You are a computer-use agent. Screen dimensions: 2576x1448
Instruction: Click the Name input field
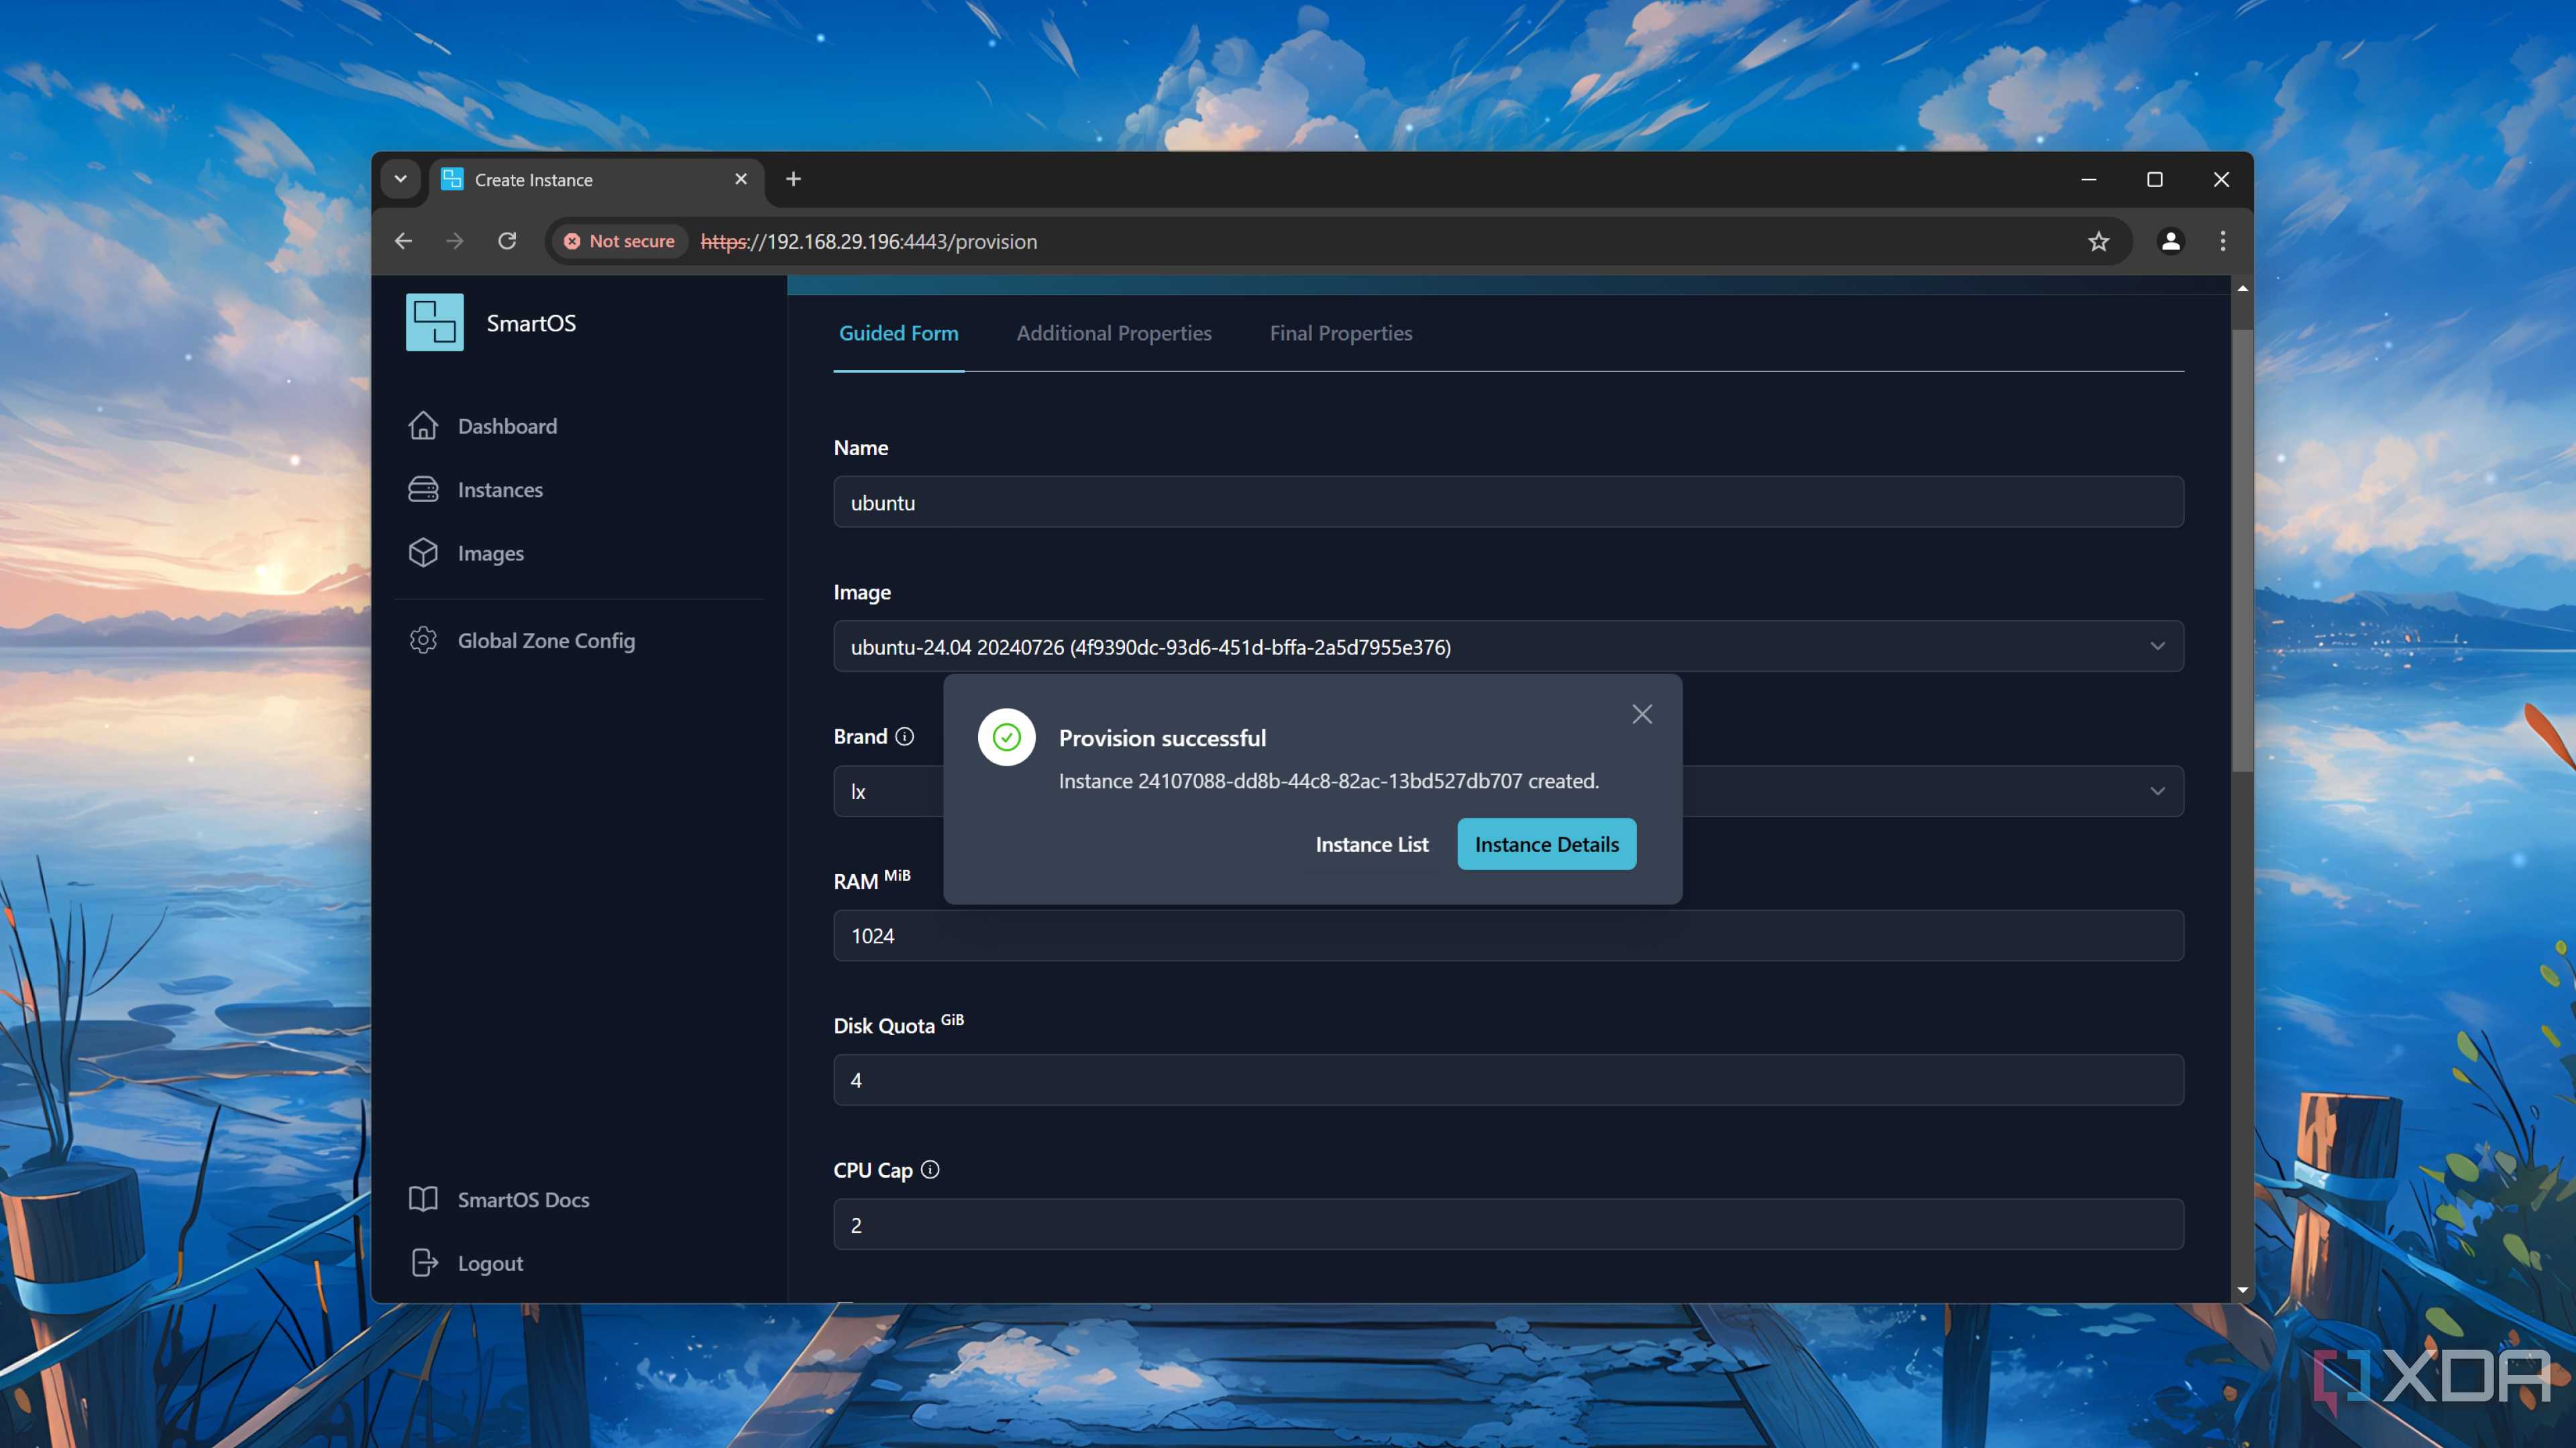coord(1508,501)
